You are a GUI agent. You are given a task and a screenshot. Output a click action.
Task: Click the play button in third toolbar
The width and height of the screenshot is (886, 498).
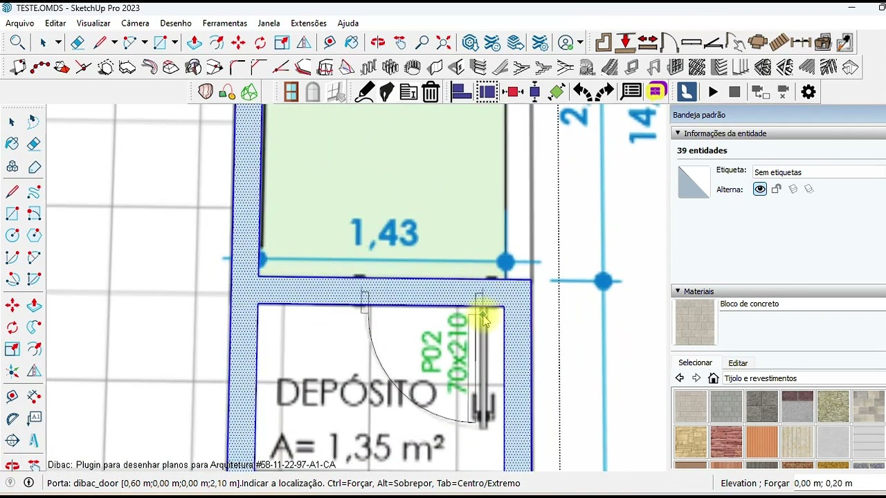click(x=713, y=92)
